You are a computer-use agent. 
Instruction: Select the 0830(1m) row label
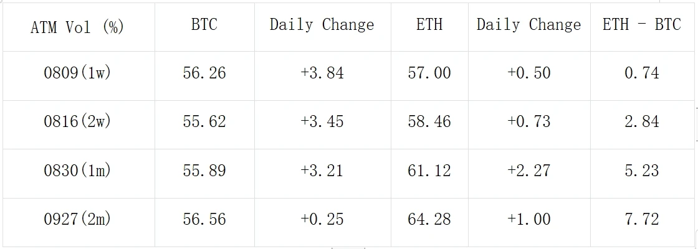[x=77, y=171]
